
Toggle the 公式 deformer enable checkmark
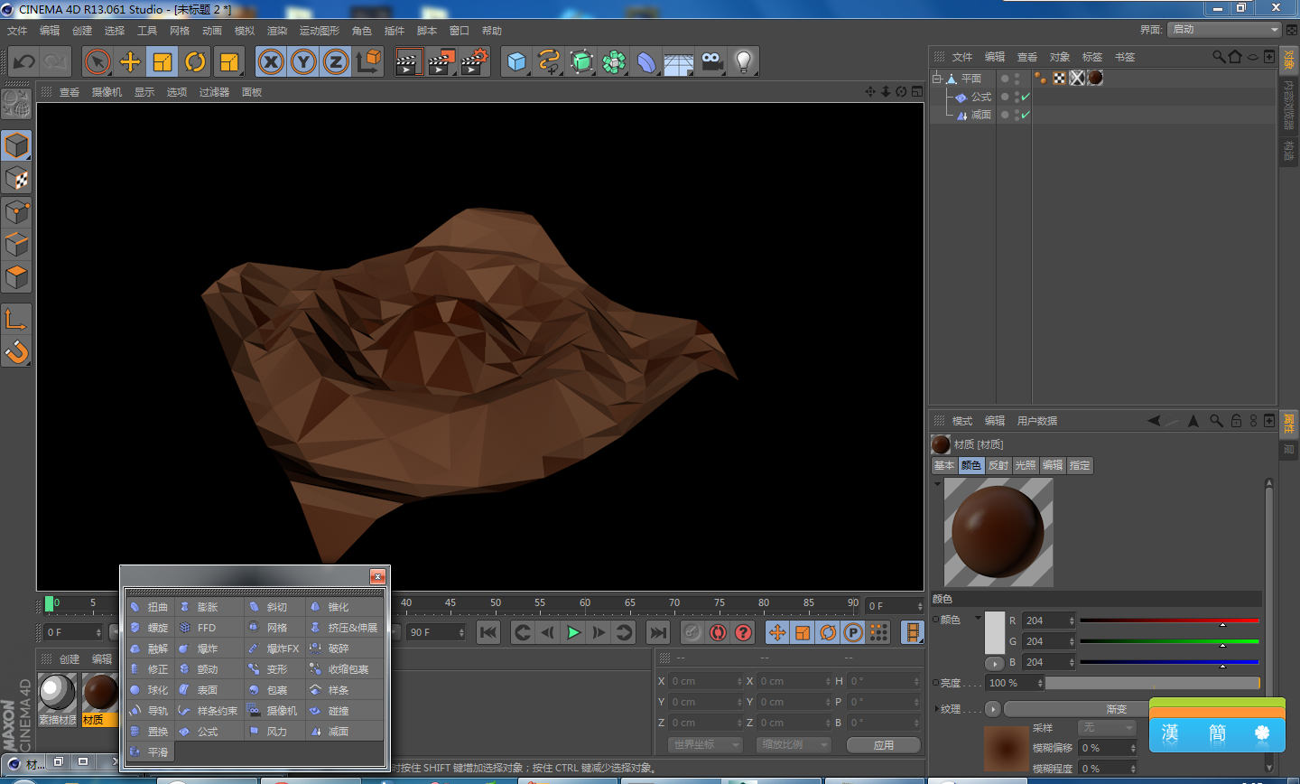(x=1026, y=97)
